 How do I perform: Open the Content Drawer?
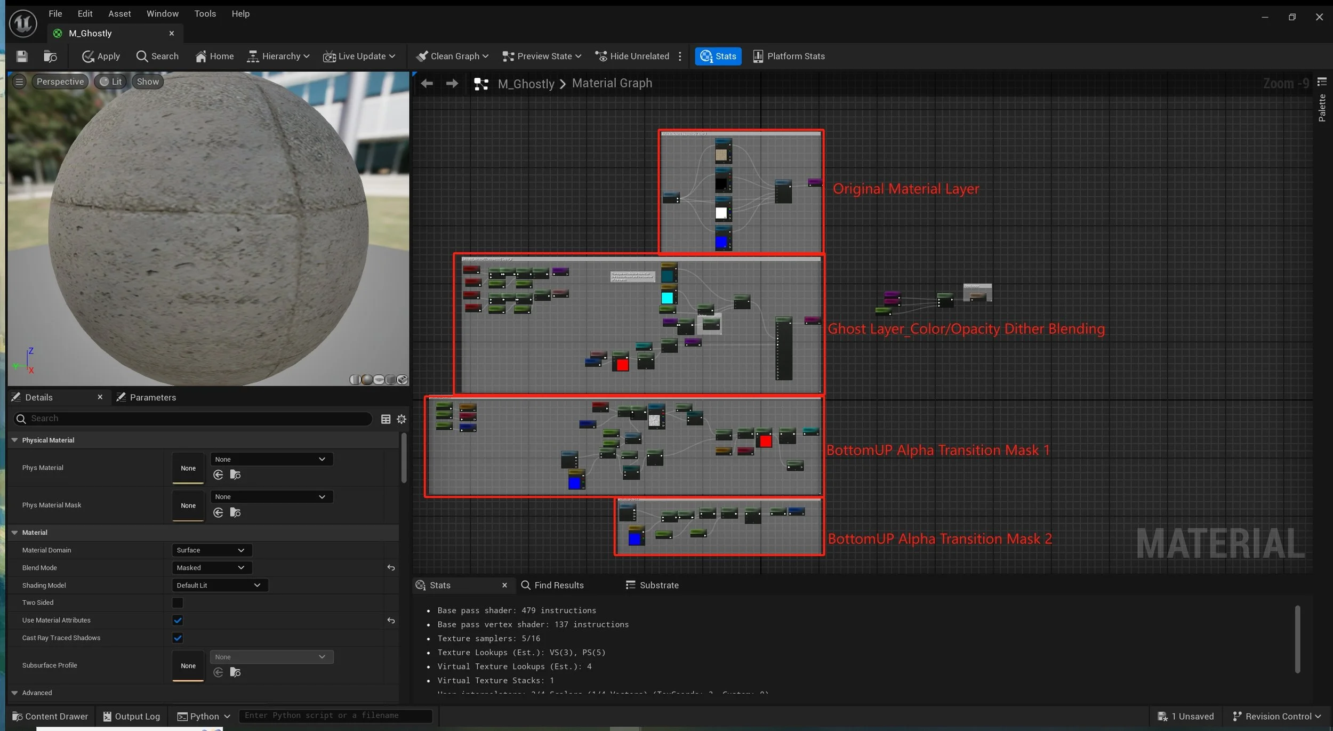[50, 716]
